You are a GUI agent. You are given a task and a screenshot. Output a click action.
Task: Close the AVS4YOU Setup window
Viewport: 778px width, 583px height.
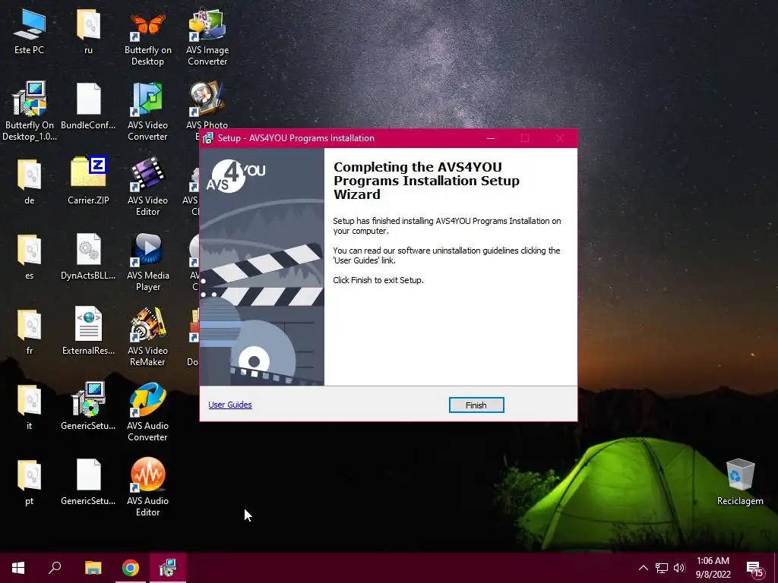point(560,138)
